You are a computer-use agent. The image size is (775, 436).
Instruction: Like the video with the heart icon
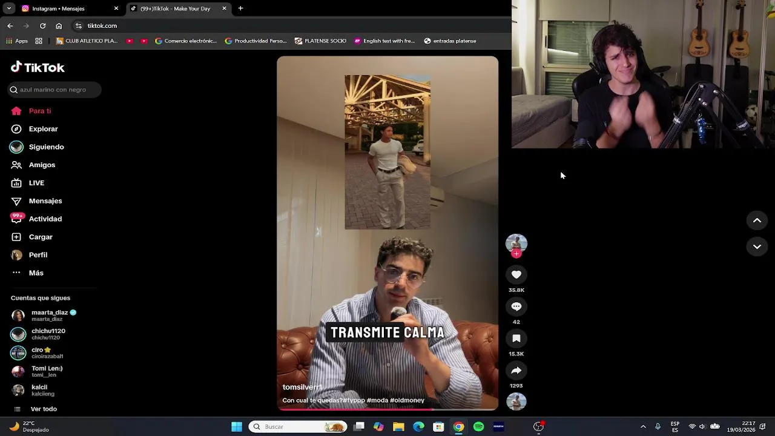[516, 274]
